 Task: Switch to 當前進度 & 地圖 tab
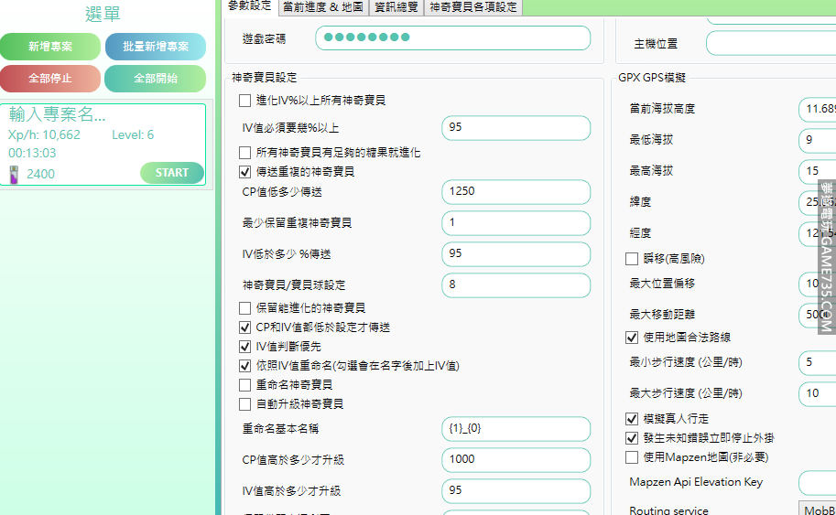pos(321,7)
